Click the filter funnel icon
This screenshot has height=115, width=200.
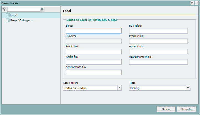pyautogui.click(x=4, y=9)
